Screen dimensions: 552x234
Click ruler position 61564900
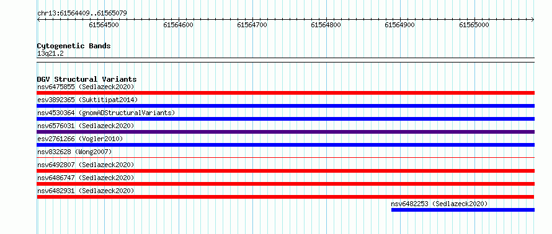[x=400, y=25]
